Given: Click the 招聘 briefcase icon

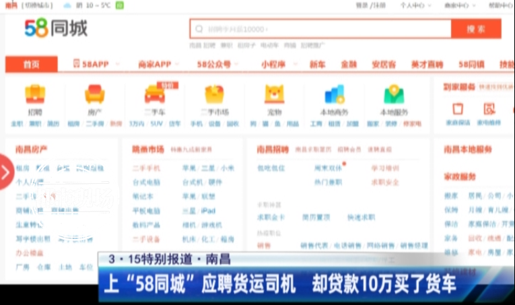Looking at the screenshot, I should pos(35,94).
